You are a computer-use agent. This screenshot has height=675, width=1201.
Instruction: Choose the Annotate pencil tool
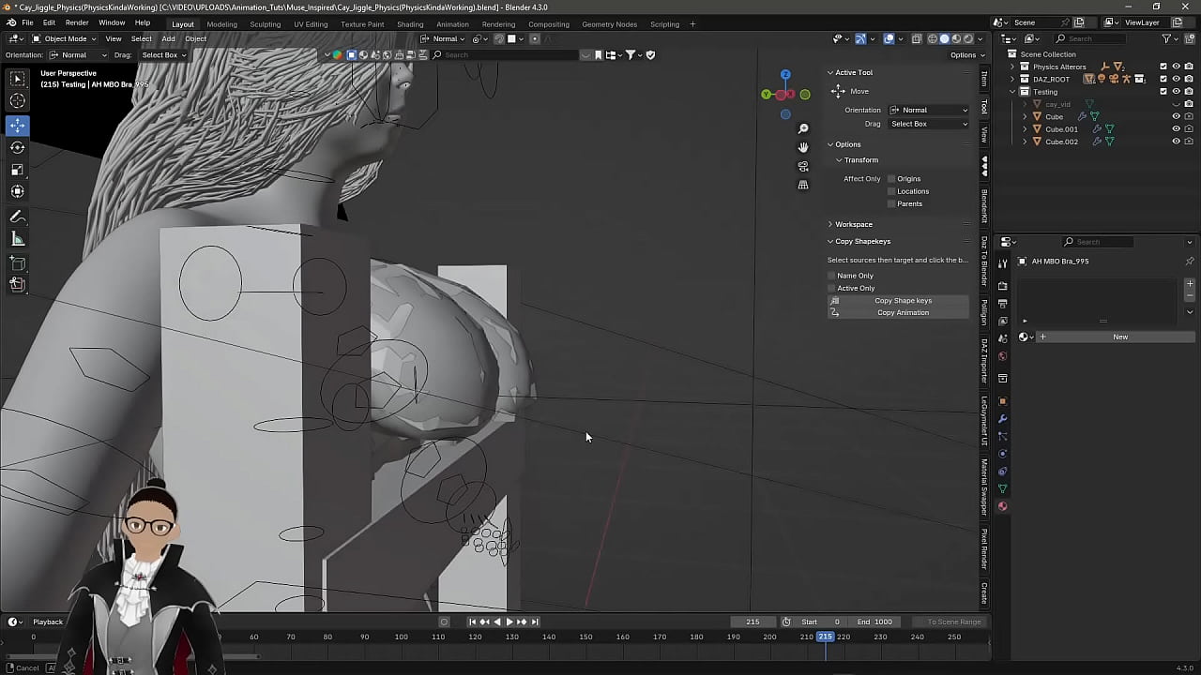17,217
